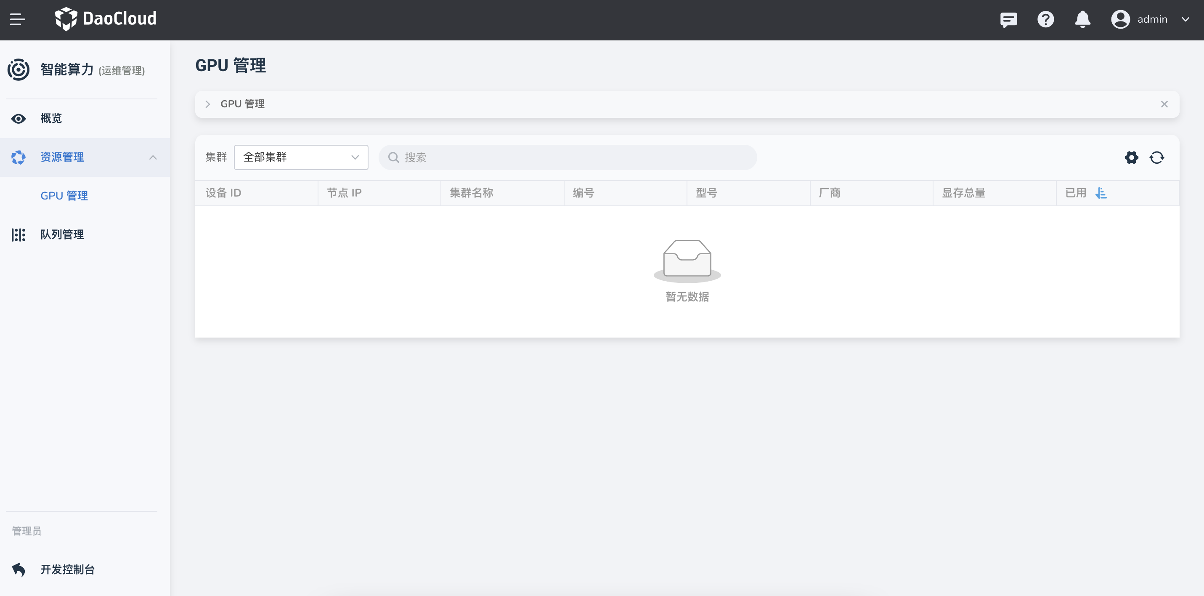Select GPU 管理 in the sidebar
Image resolution: width=1204 pixels, height=596 pixels.
(x=64, y=196)
